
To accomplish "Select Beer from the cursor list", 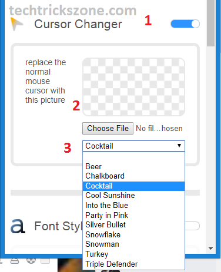I will pos(133,166).
